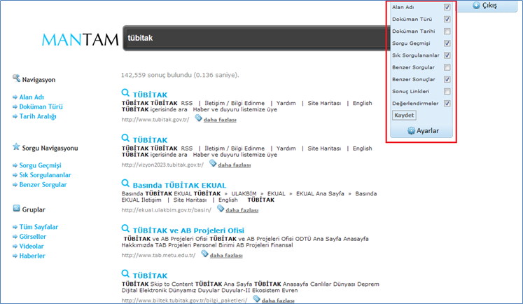The width and height of the screenshot is (523, 304).
Task: Click tag icon after vizyon2023.tubitak.gov.tr URL
Action: (213, 163)
